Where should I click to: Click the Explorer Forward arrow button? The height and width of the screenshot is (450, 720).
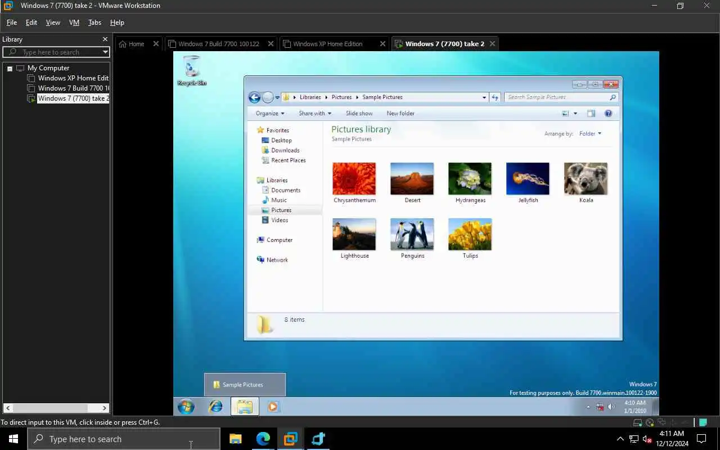268,97
